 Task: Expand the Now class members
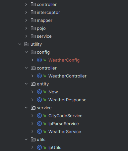[32, 92]
